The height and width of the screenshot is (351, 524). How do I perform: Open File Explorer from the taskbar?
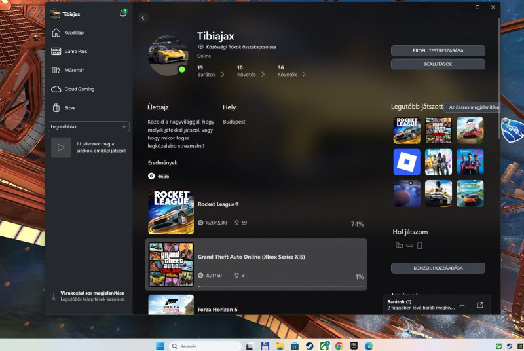pos(280,346)
